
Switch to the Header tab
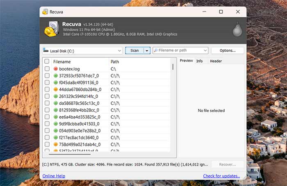pos(216,61)
